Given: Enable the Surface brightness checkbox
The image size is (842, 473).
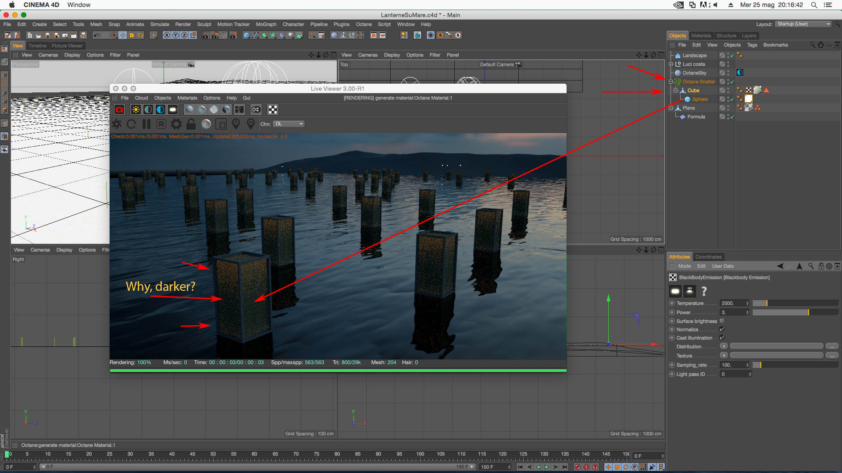Looking at the screenshot, I should coord(722,321).
